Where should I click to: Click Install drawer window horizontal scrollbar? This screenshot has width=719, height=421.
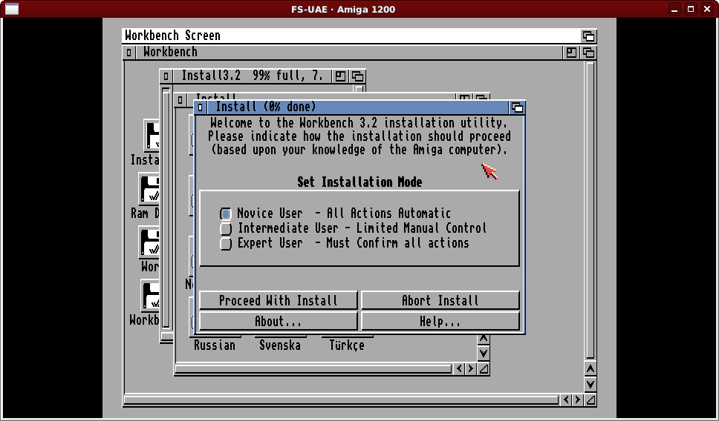[x=313, y=369]
